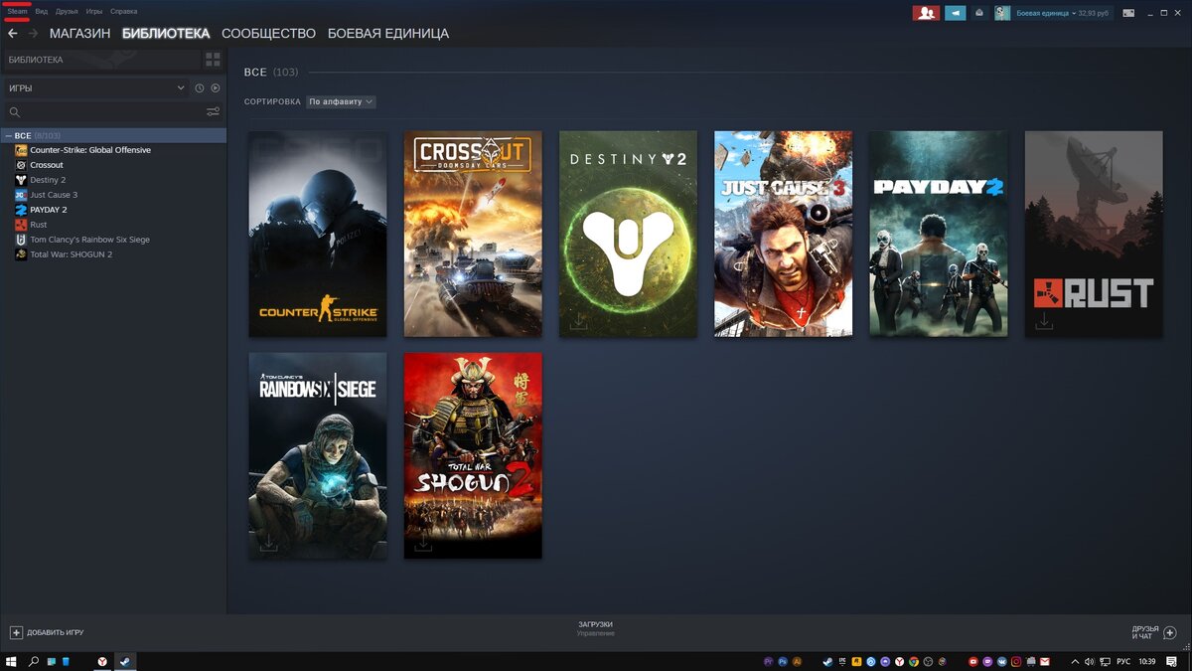Open Photoshop tray icon
This screenshot has height=671, width=1192.
[x=783, y=661]
